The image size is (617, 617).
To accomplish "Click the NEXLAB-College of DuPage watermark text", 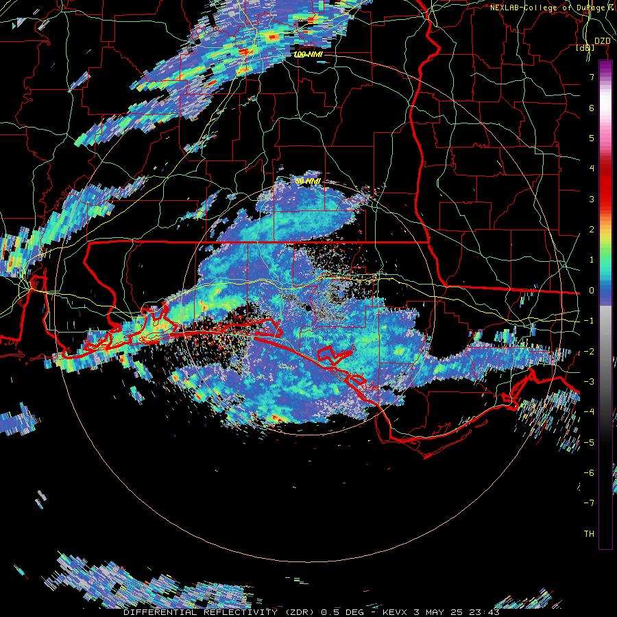I will coord(551,8).
